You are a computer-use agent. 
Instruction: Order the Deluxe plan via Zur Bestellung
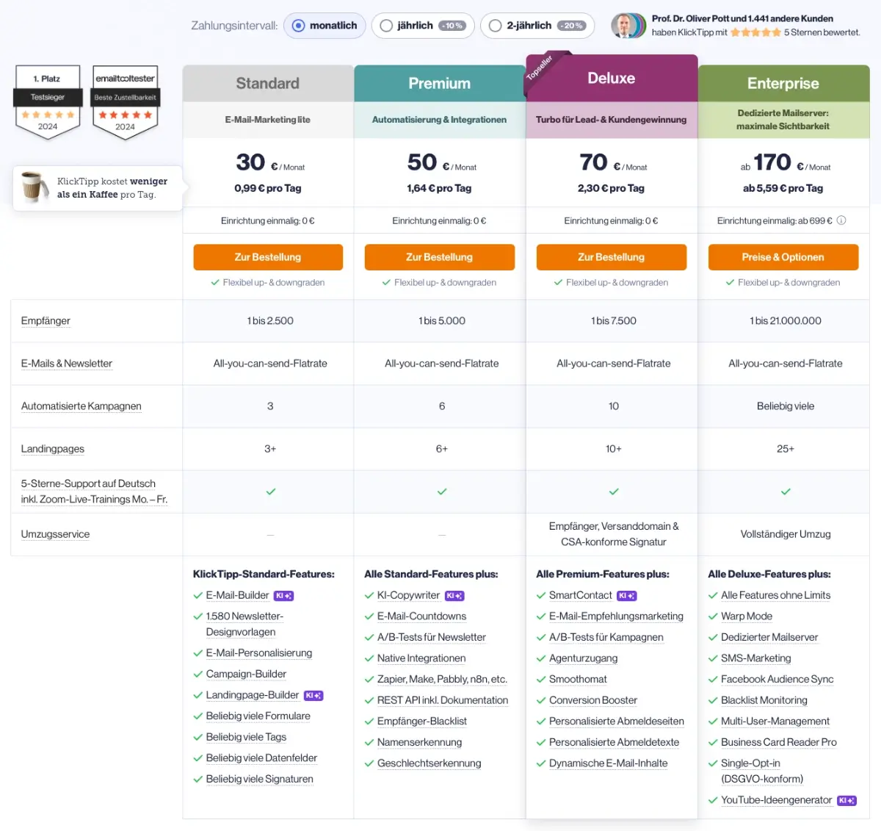(x=612, y=257)
